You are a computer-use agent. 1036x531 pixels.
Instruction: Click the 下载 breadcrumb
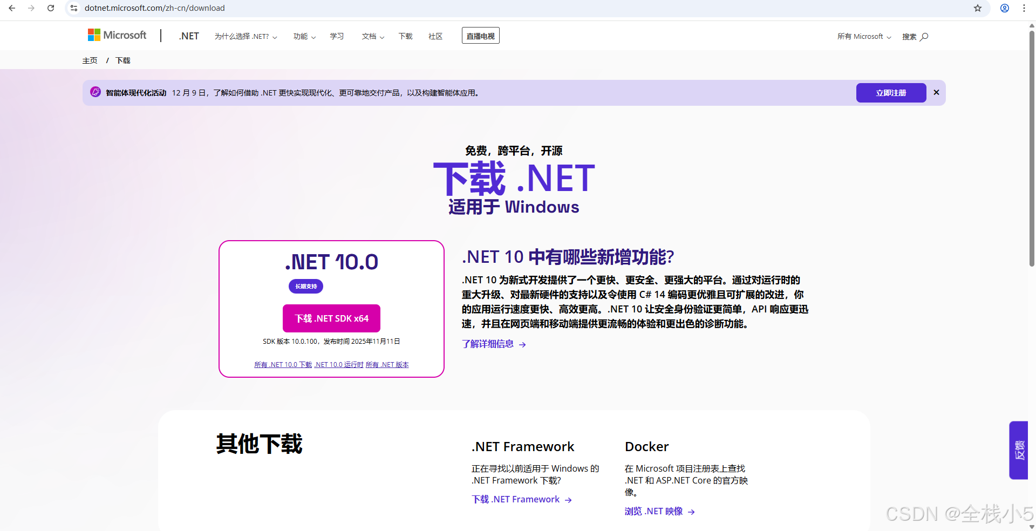(x=123, y=60)
